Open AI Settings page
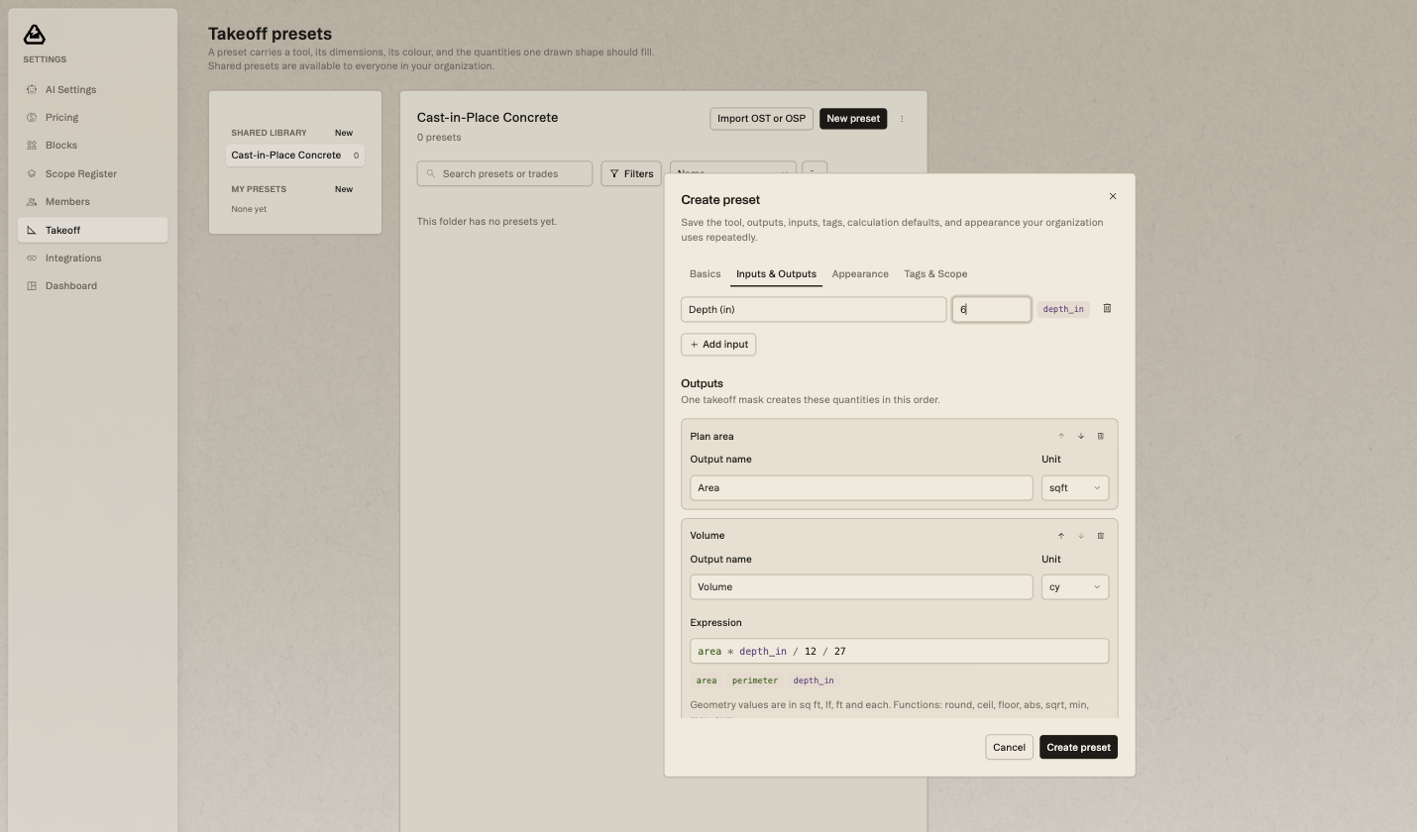 pyautogui.click(x=92, y=89)
